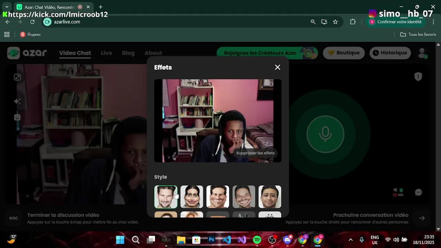This screenshot has height=248, width=441.
Task: Open the chat bubble icon
Action: [x=419, y=192]
